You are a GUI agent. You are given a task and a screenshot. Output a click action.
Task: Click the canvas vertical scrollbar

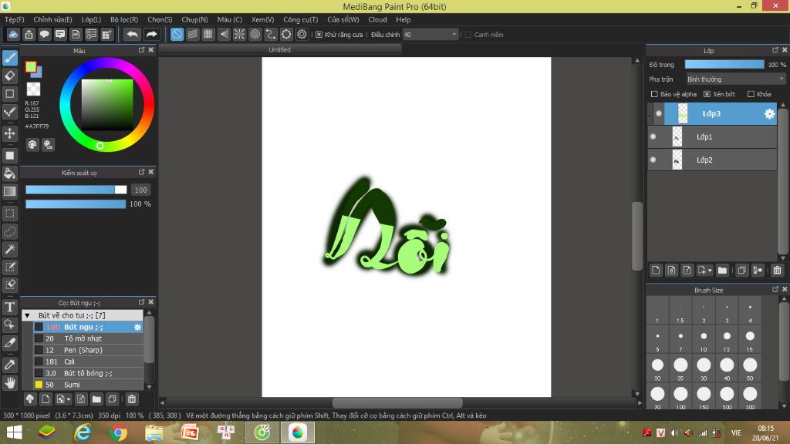[x=636, y=237]
